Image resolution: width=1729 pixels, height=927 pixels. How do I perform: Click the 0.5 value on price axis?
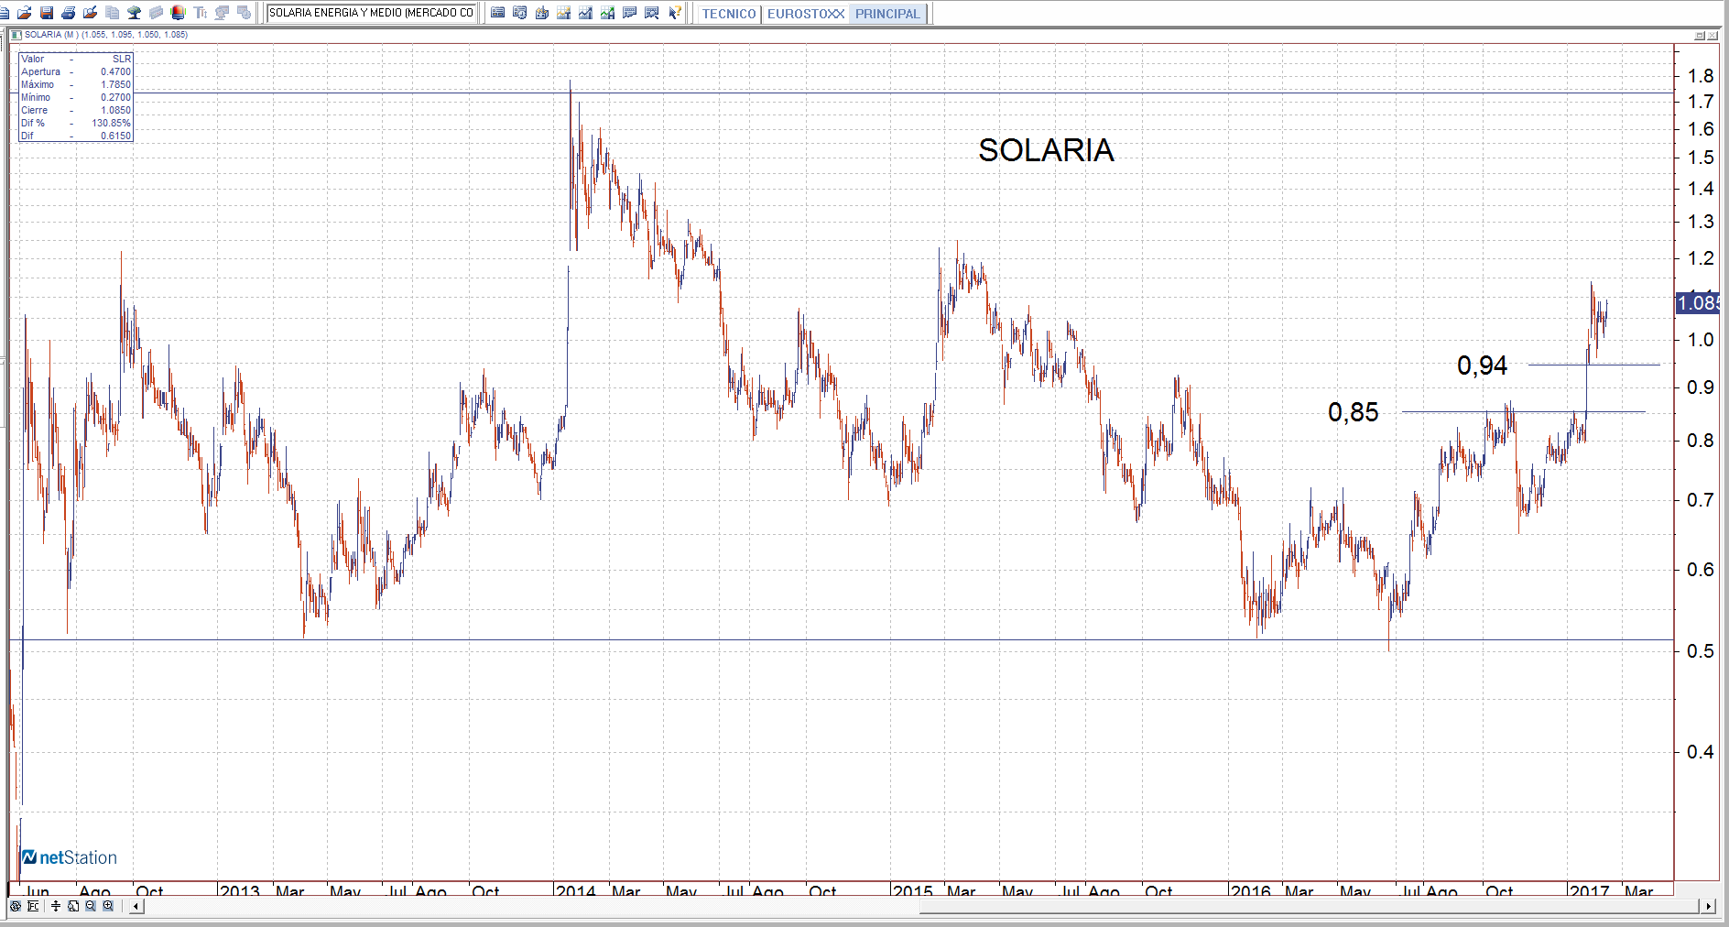[x=1701, y=651]
